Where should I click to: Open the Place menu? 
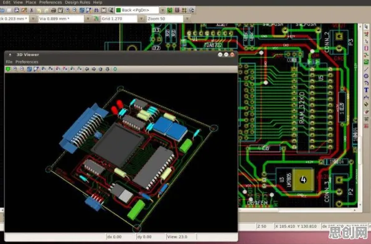31,2
